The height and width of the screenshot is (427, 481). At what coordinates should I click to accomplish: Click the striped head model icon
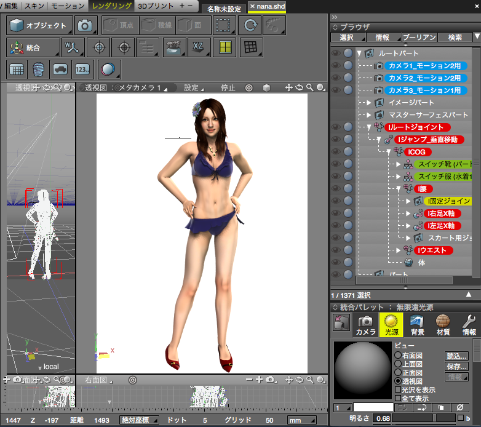pos(38,70)
